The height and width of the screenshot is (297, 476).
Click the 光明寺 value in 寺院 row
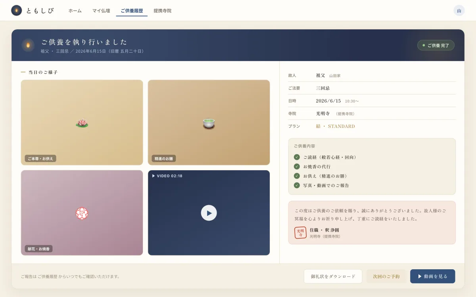pos(323,113)
